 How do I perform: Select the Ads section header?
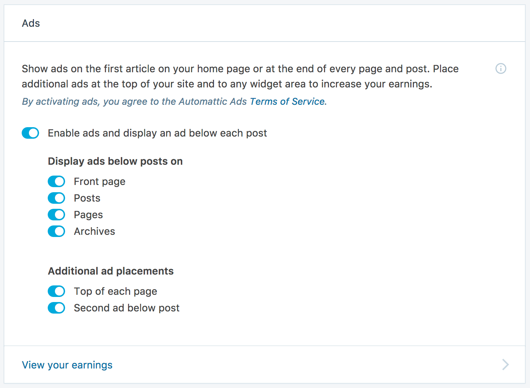click(x=31, y=23)
